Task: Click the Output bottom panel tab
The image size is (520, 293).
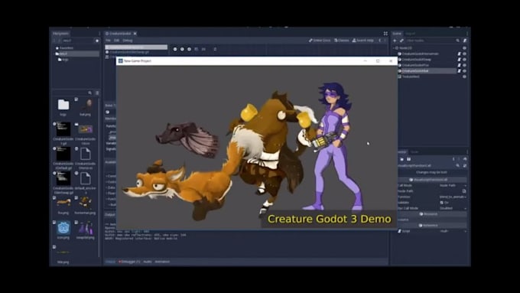Action: (110, 262)
